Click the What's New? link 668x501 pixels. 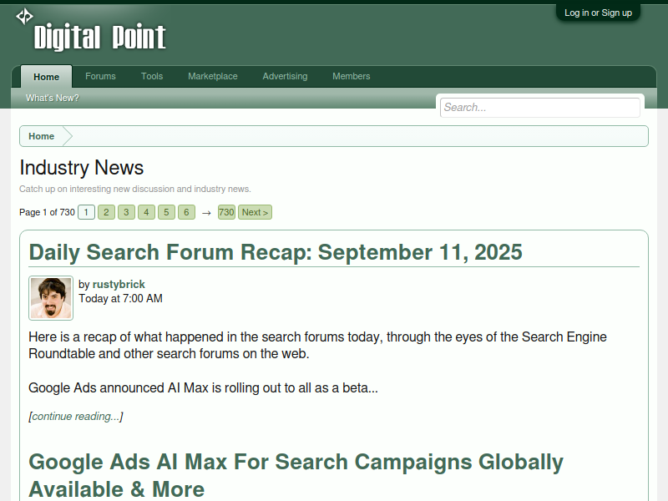click(53, 98)
